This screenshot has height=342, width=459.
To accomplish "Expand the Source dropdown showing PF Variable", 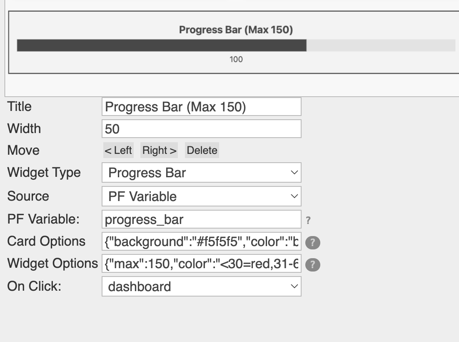I will coord(201,196).
